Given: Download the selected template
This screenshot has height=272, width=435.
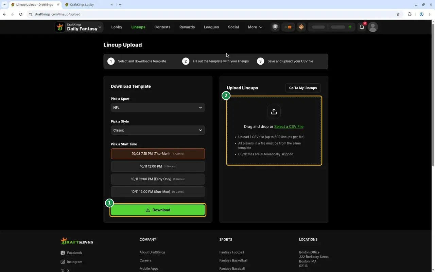Looking at the screenshot, I should coord(158,210).
